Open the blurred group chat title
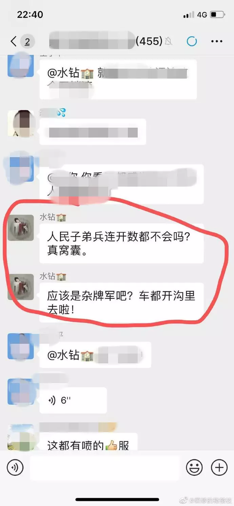Image resolution: width=234 pixels, height=506 pixels. click(x=92, y=41)
